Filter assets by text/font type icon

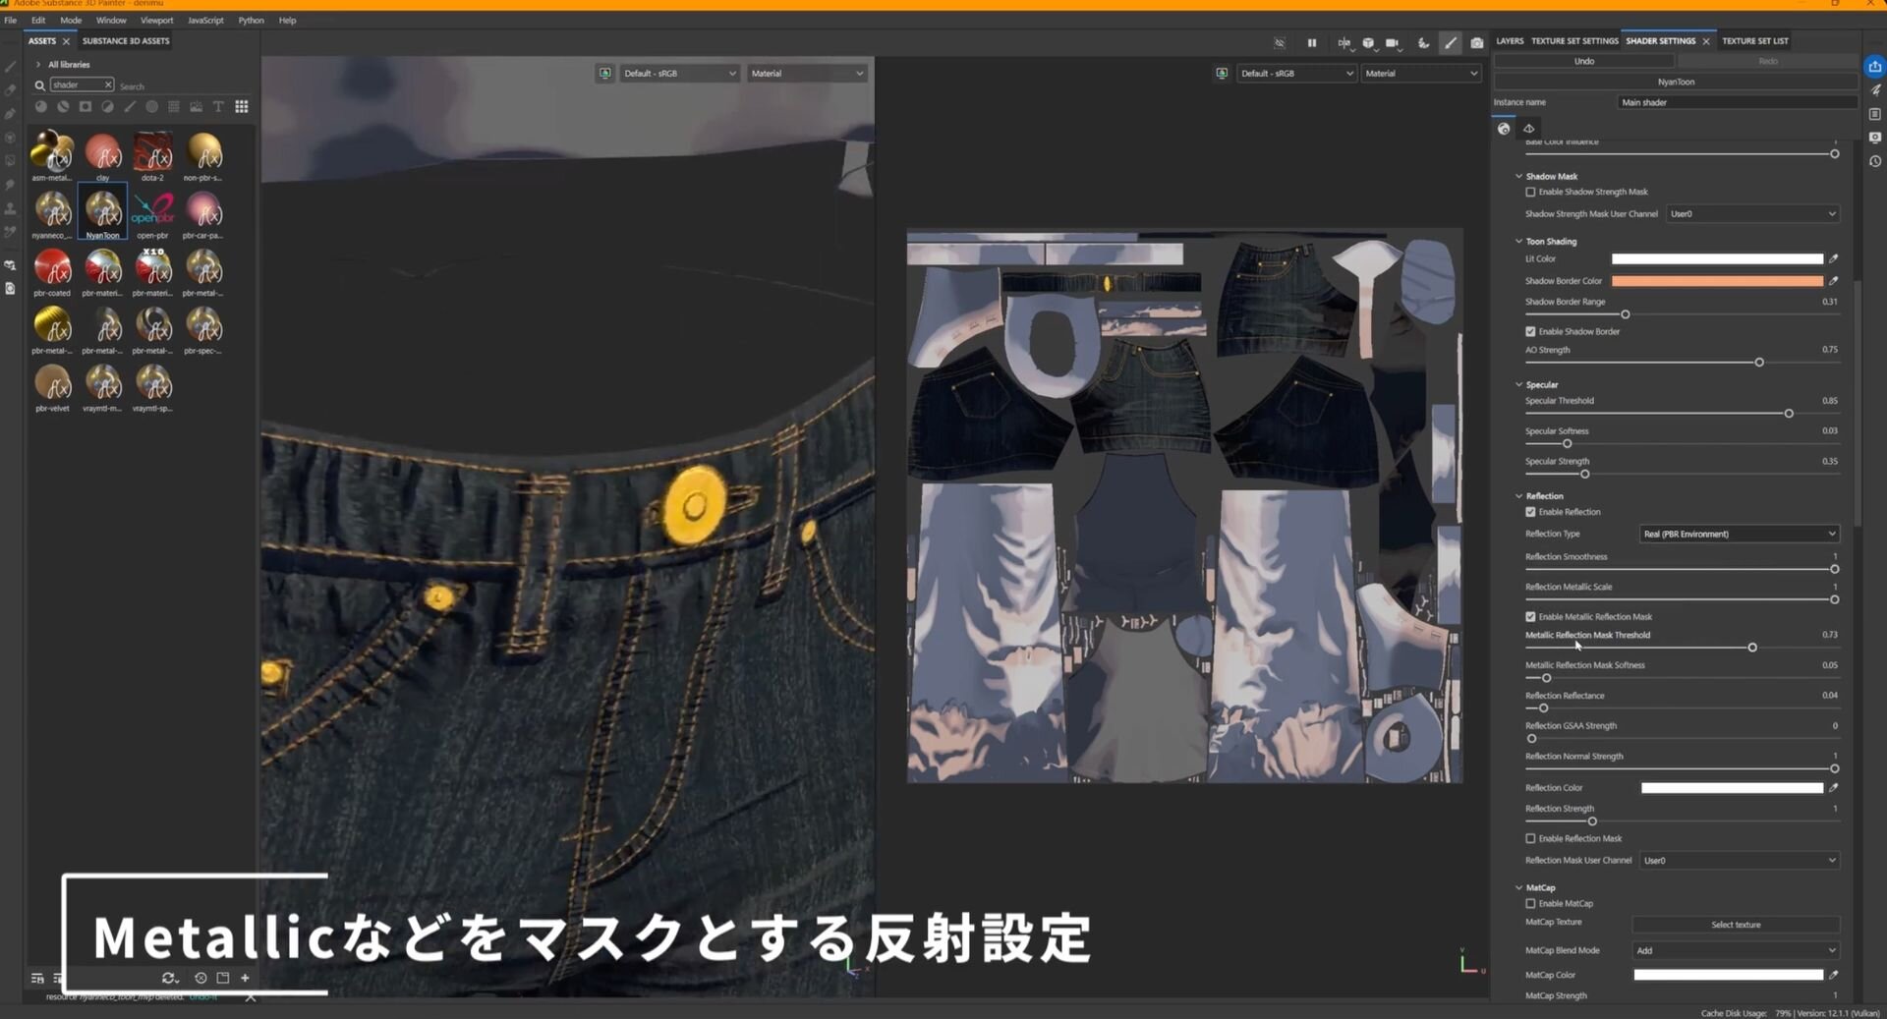(218, 107)
